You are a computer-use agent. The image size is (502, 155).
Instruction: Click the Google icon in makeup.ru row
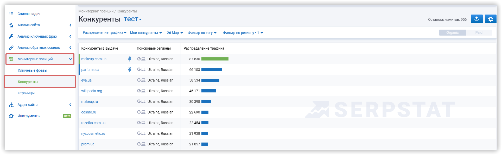coord(139,102)
